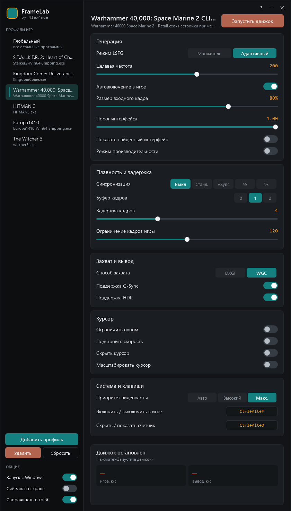Toggle Поддержка HDR switch
291x511 pixels.
pyautogui.click(x=271, y=297)
